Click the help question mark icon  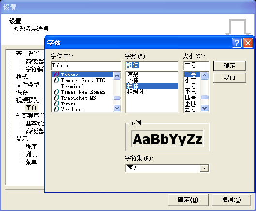tap(237, 43)
